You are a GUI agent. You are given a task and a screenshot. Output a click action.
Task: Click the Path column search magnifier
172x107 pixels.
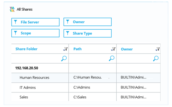(x=112, y=58)
